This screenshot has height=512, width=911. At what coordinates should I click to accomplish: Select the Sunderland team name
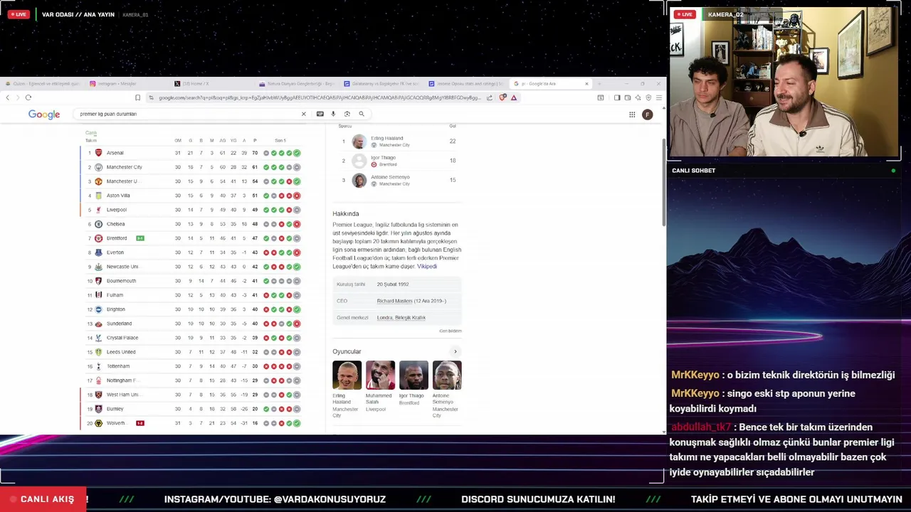[119, 324]
